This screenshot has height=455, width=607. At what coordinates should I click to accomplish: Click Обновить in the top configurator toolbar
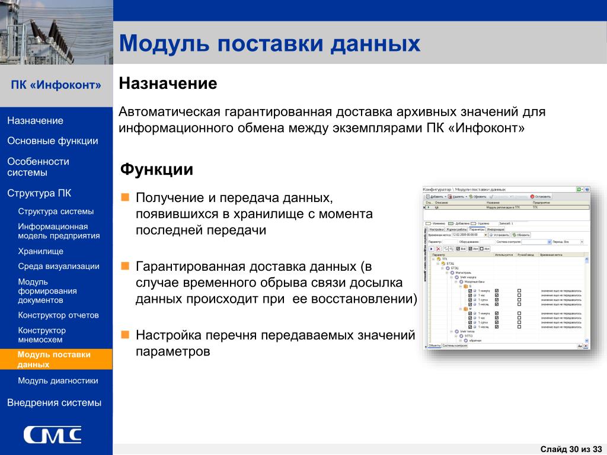click(477, 197)
